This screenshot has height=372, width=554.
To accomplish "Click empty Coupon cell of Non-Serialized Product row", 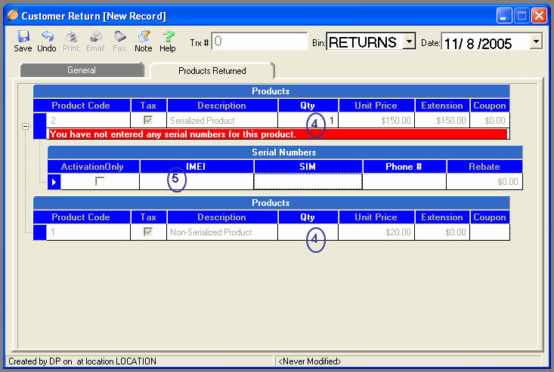I will pyautogui.click(x=490, y=232).
